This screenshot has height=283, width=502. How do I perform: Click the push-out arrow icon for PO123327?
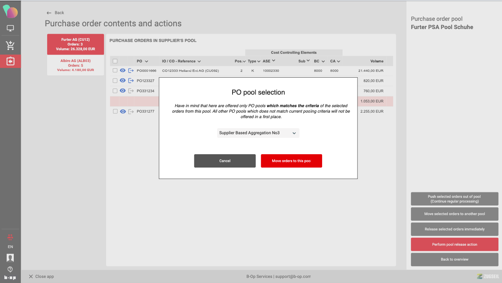point(131,81)
